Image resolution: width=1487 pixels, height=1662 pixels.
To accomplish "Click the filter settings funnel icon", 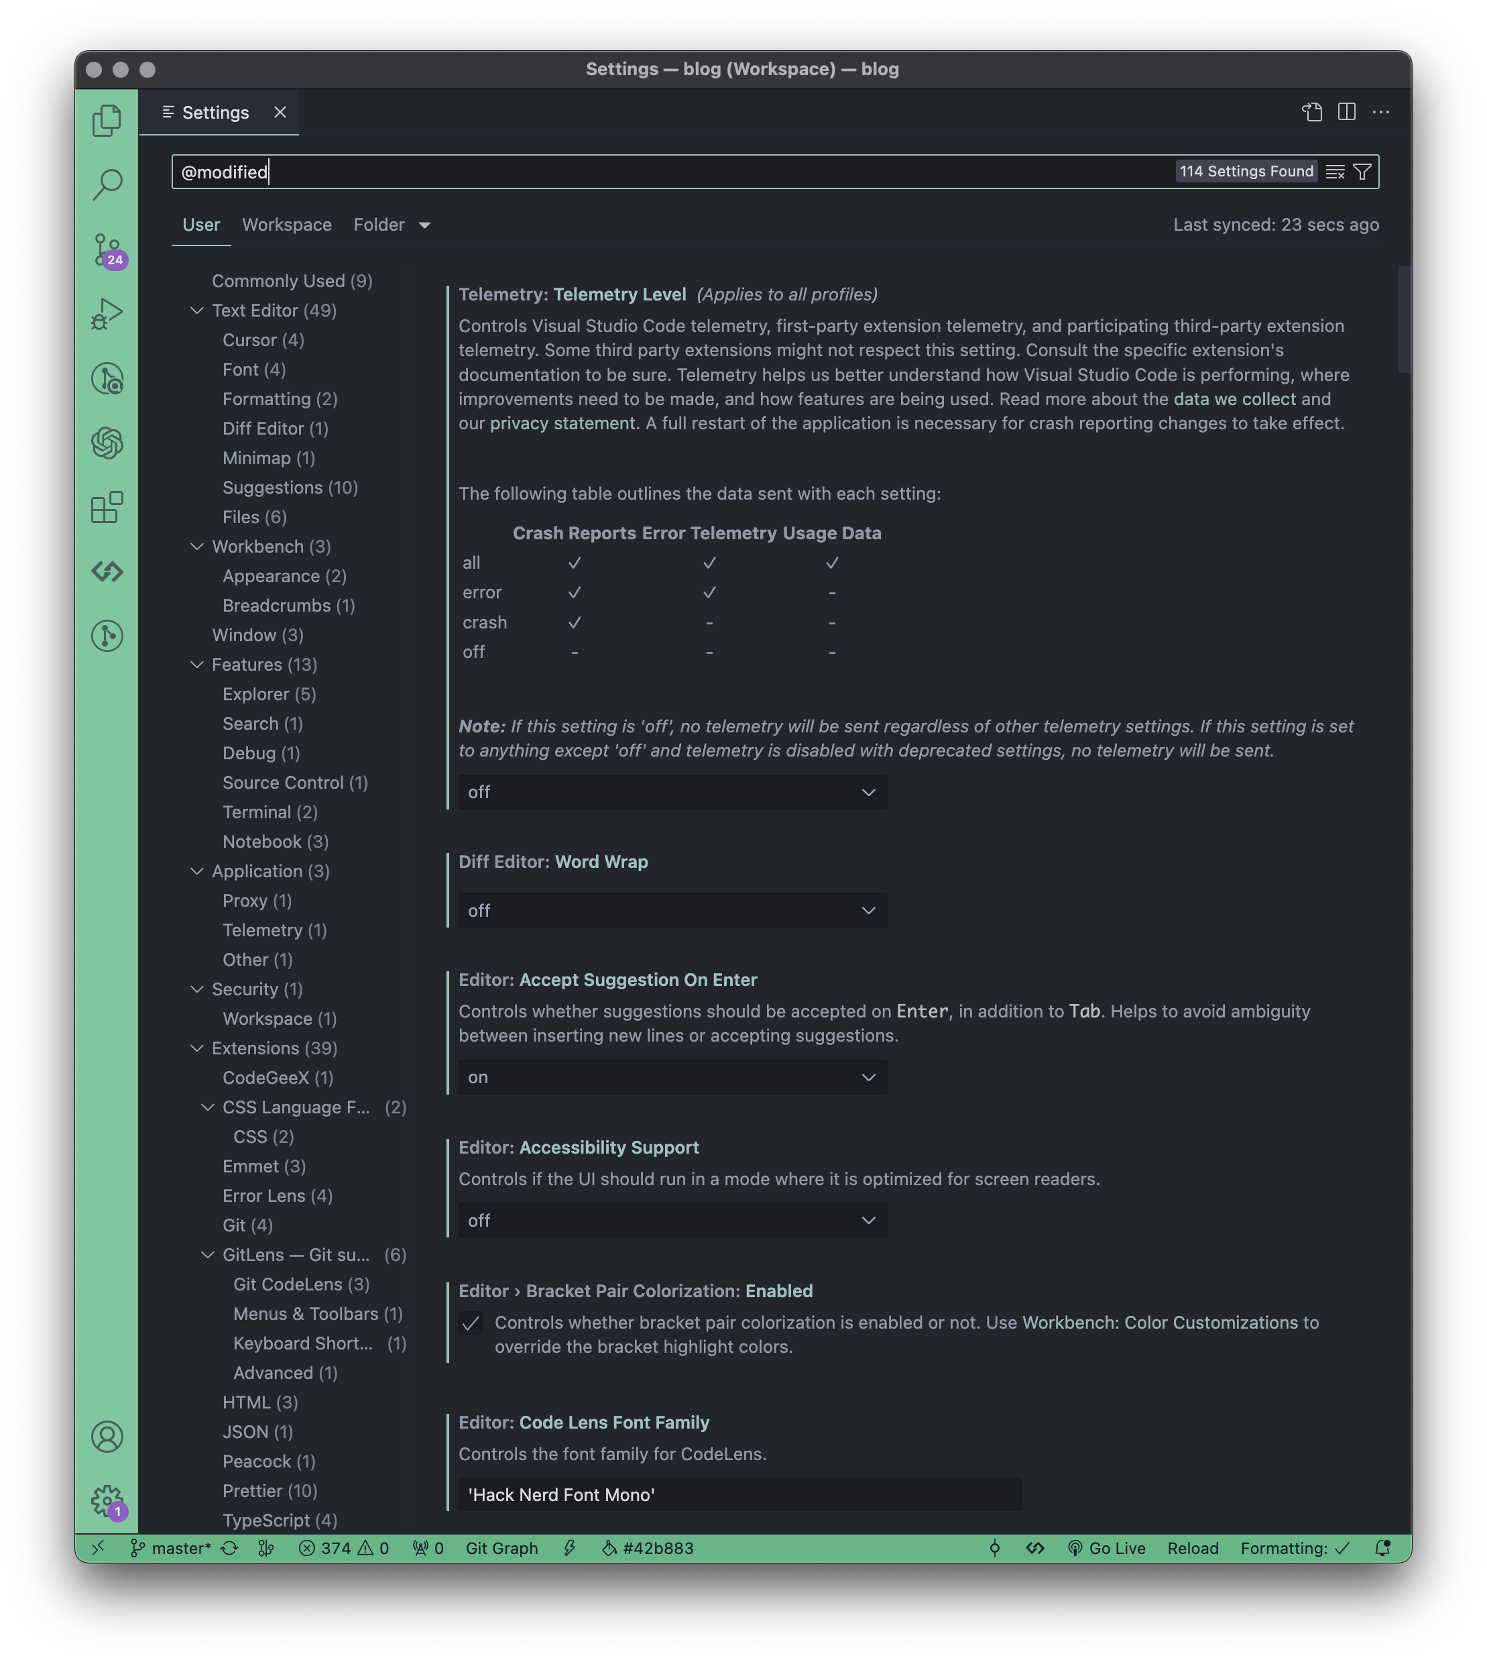I will [1362, 172].
